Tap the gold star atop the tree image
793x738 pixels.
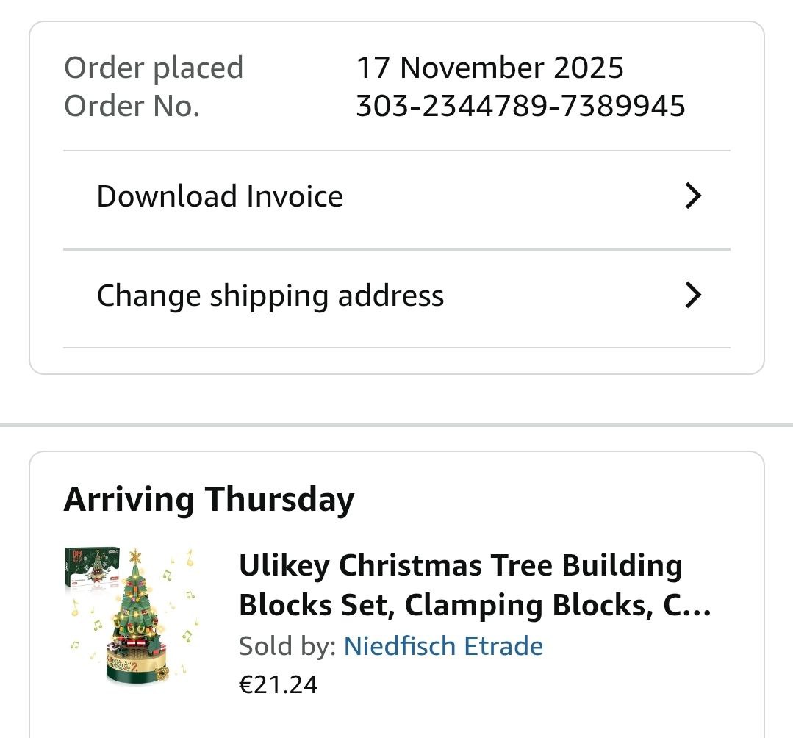pos(134,557)
